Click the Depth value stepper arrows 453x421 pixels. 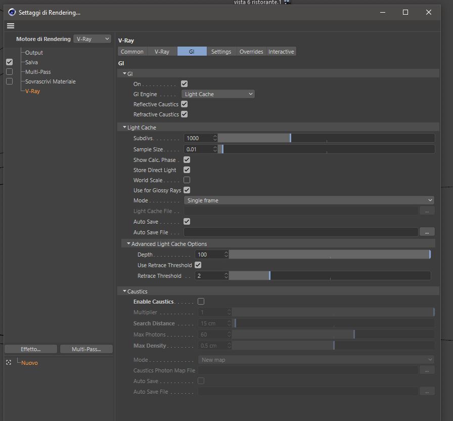226,254
